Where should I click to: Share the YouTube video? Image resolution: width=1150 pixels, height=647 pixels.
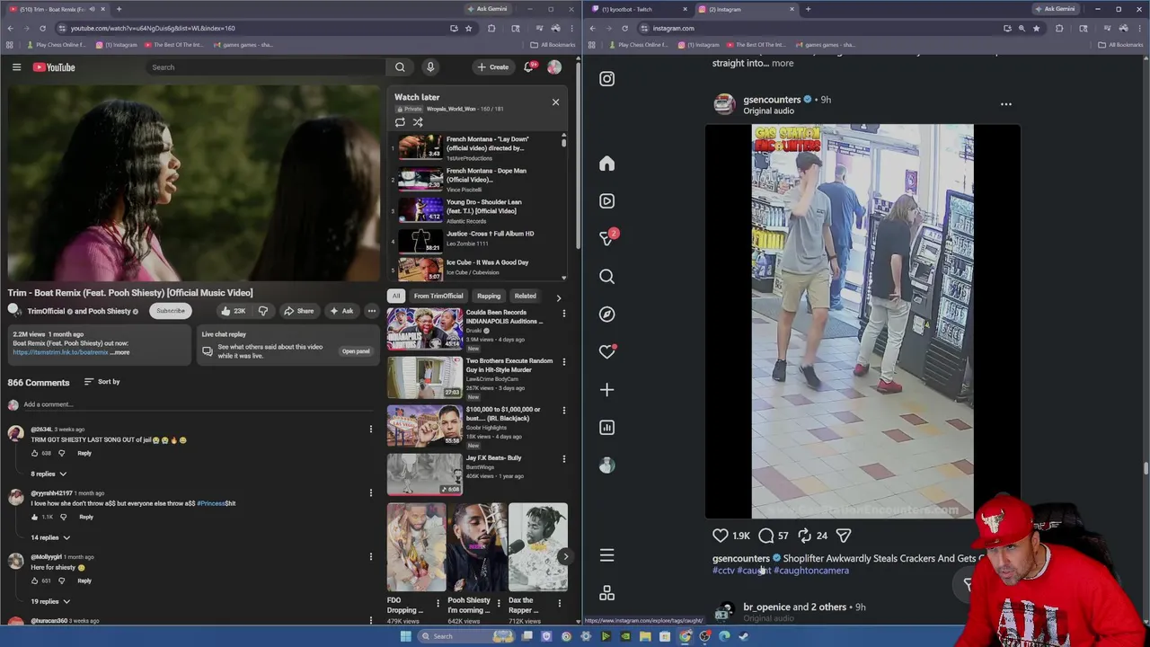click(298, 311)
